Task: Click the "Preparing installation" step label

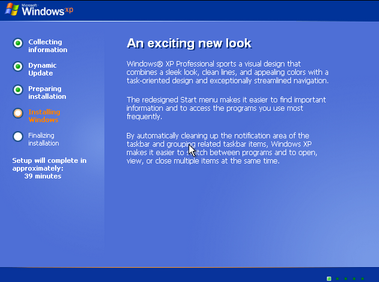Action: 47,93
